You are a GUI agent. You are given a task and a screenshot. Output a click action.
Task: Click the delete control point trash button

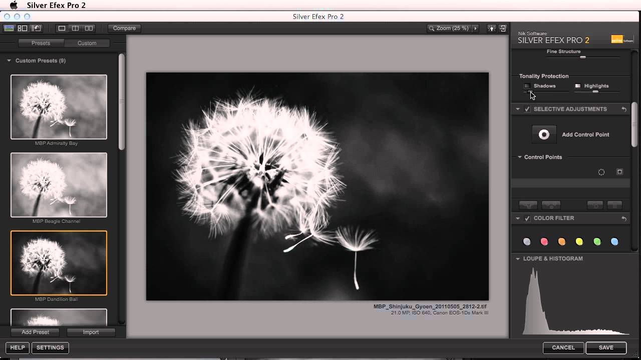click(614, 205)
